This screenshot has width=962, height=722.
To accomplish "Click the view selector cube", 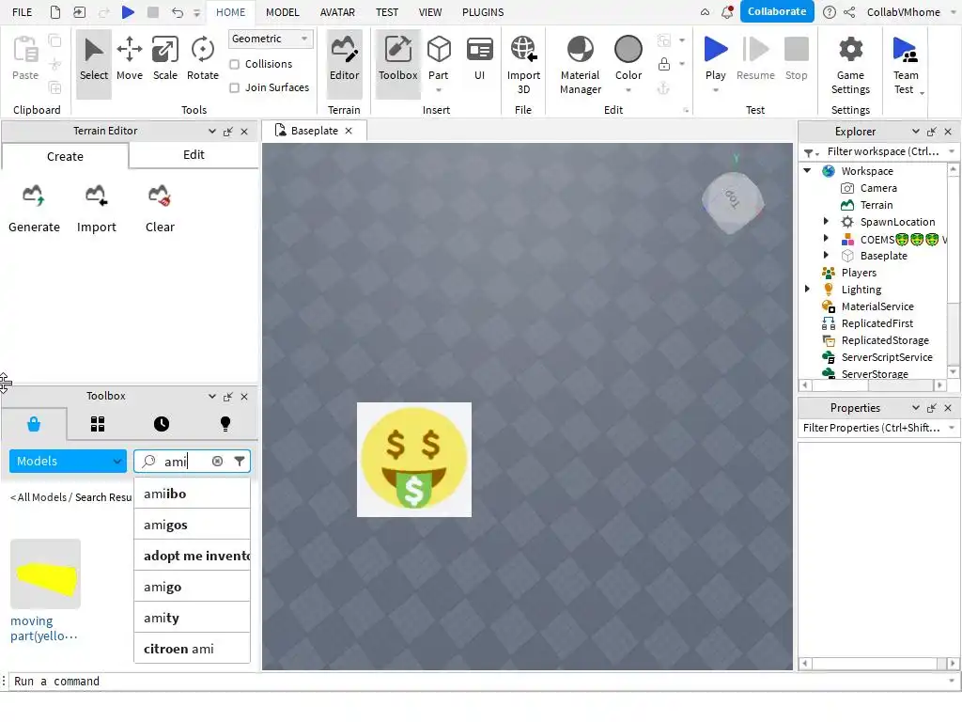I will tap(733, 202).
